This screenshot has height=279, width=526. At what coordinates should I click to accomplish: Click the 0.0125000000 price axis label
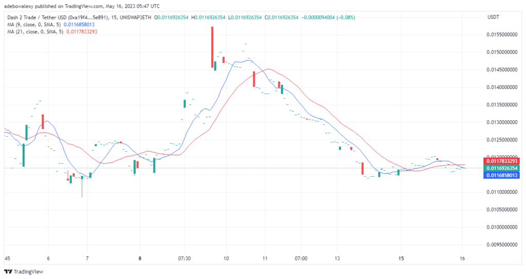pos(502,140)
